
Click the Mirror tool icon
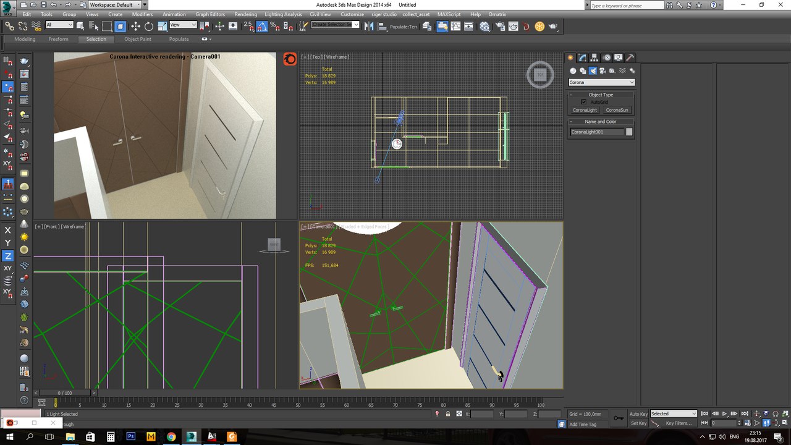click(369, 26)
